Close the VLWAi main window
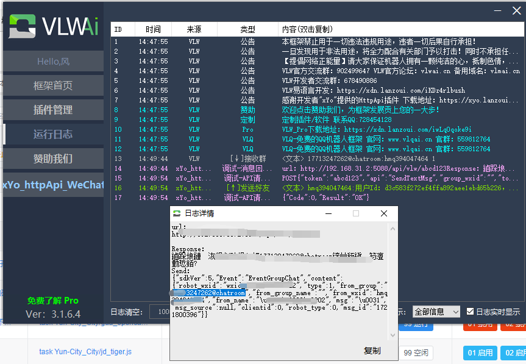The image size is (526, 364). (x=517, y=10)
